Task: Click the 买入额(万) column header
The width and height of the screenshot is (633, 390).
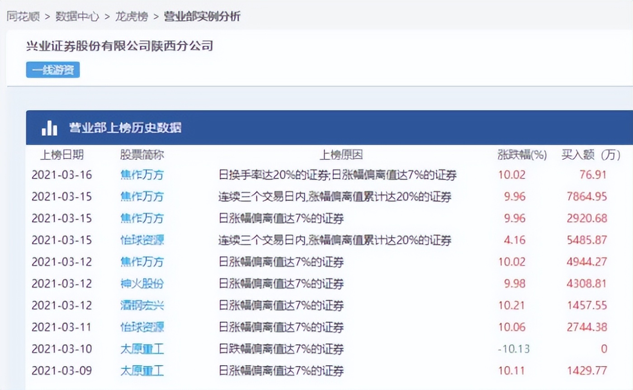Action: 590,155
